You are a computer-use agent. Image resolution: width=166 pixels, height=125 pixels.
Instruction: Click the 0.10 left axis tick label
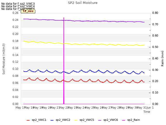coord(15,69)
